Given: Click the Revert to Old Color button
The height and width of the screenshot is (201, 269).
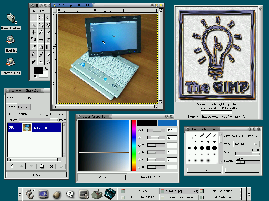Looking at the screenshot, I should [x=153, y=177].
